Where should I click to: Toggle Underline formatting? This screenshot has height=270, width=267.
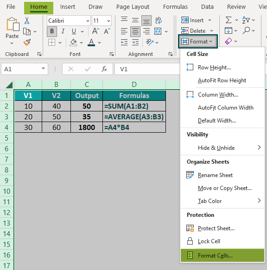click(x=74, y=31)
